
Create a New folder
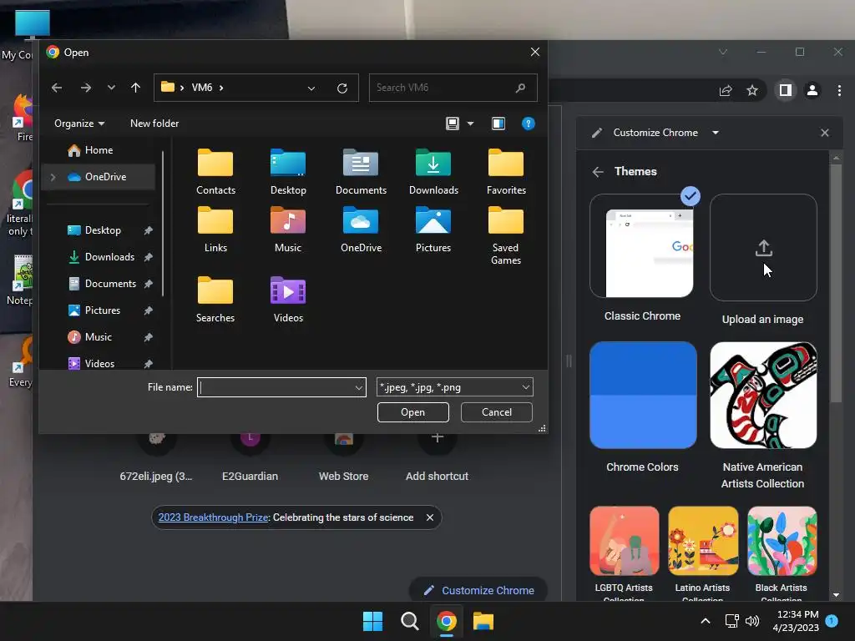click(x=154, y=124)
